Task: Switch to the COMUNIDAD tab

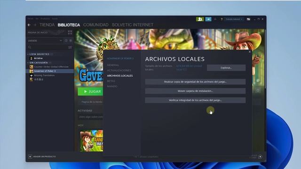Action: click(96, 25)
